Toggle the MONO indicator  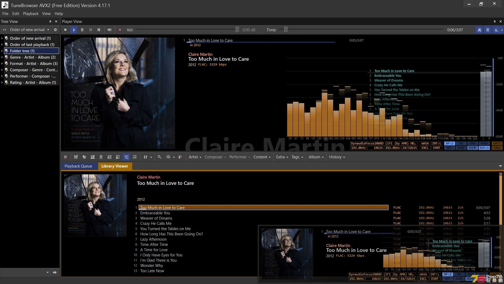(484, 143)
